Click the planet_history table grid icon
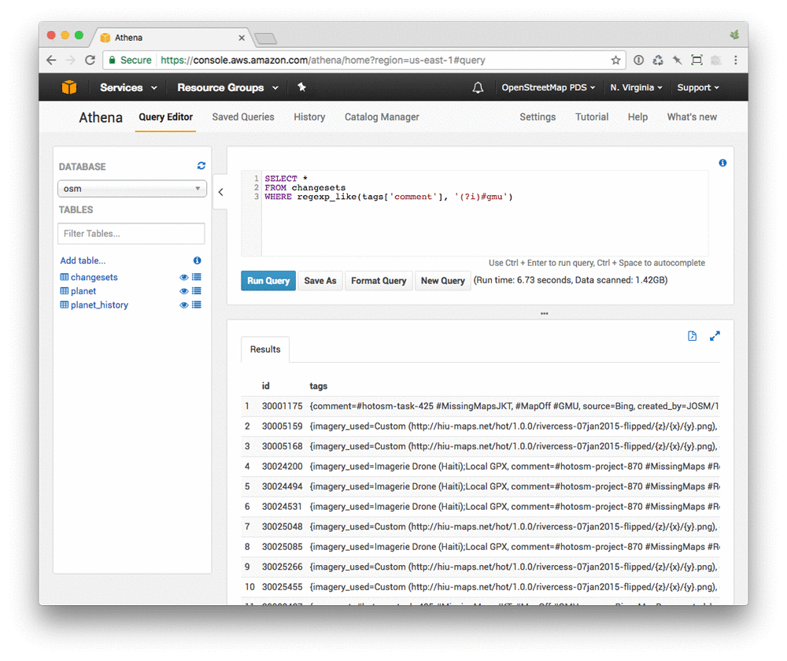The height and width of the screenshot is (661, 787). click(x=65, y=305)
